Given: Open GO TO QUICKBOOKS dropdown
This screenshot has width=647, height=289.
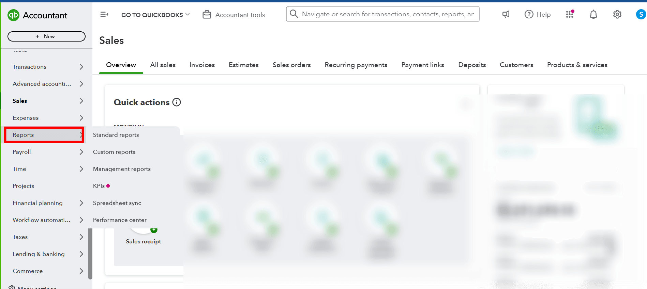Looking at the screenshot, I should point(155,15).
